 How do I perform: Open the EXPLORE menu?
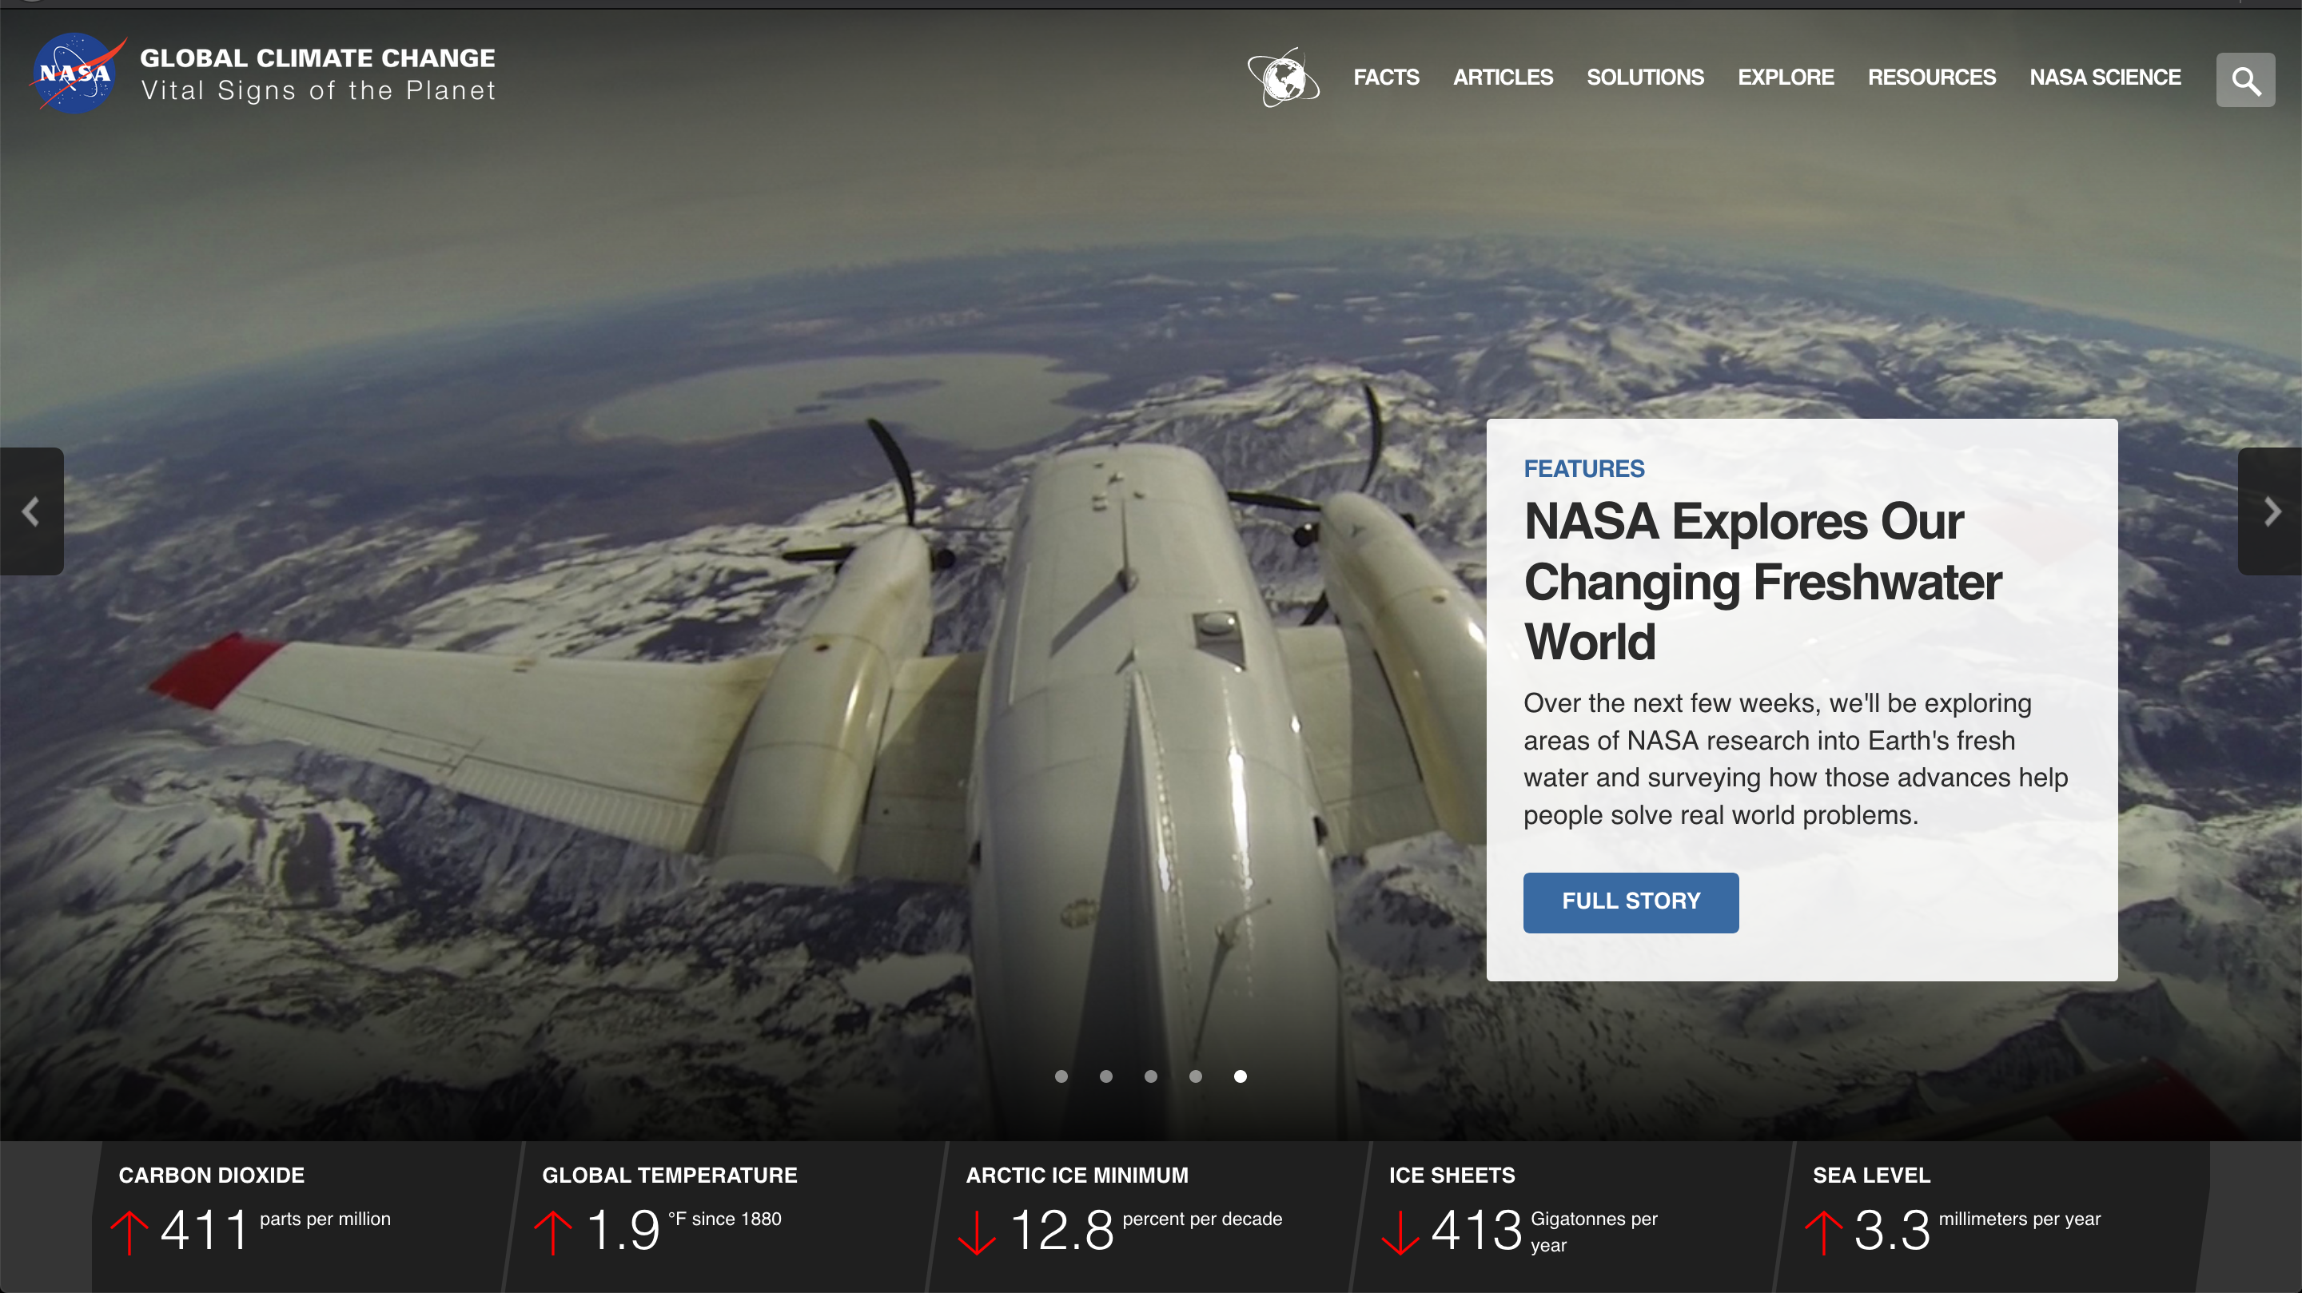pos(1786,78)
